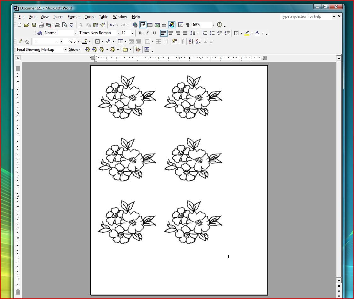Open Document Map icon
This screenshot has width=354, height=299.
click(x=180, y=25)
